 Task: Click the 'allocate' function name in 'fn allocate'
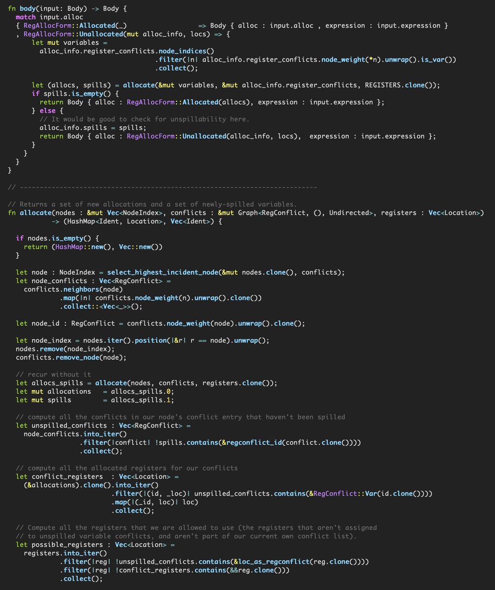36,212
